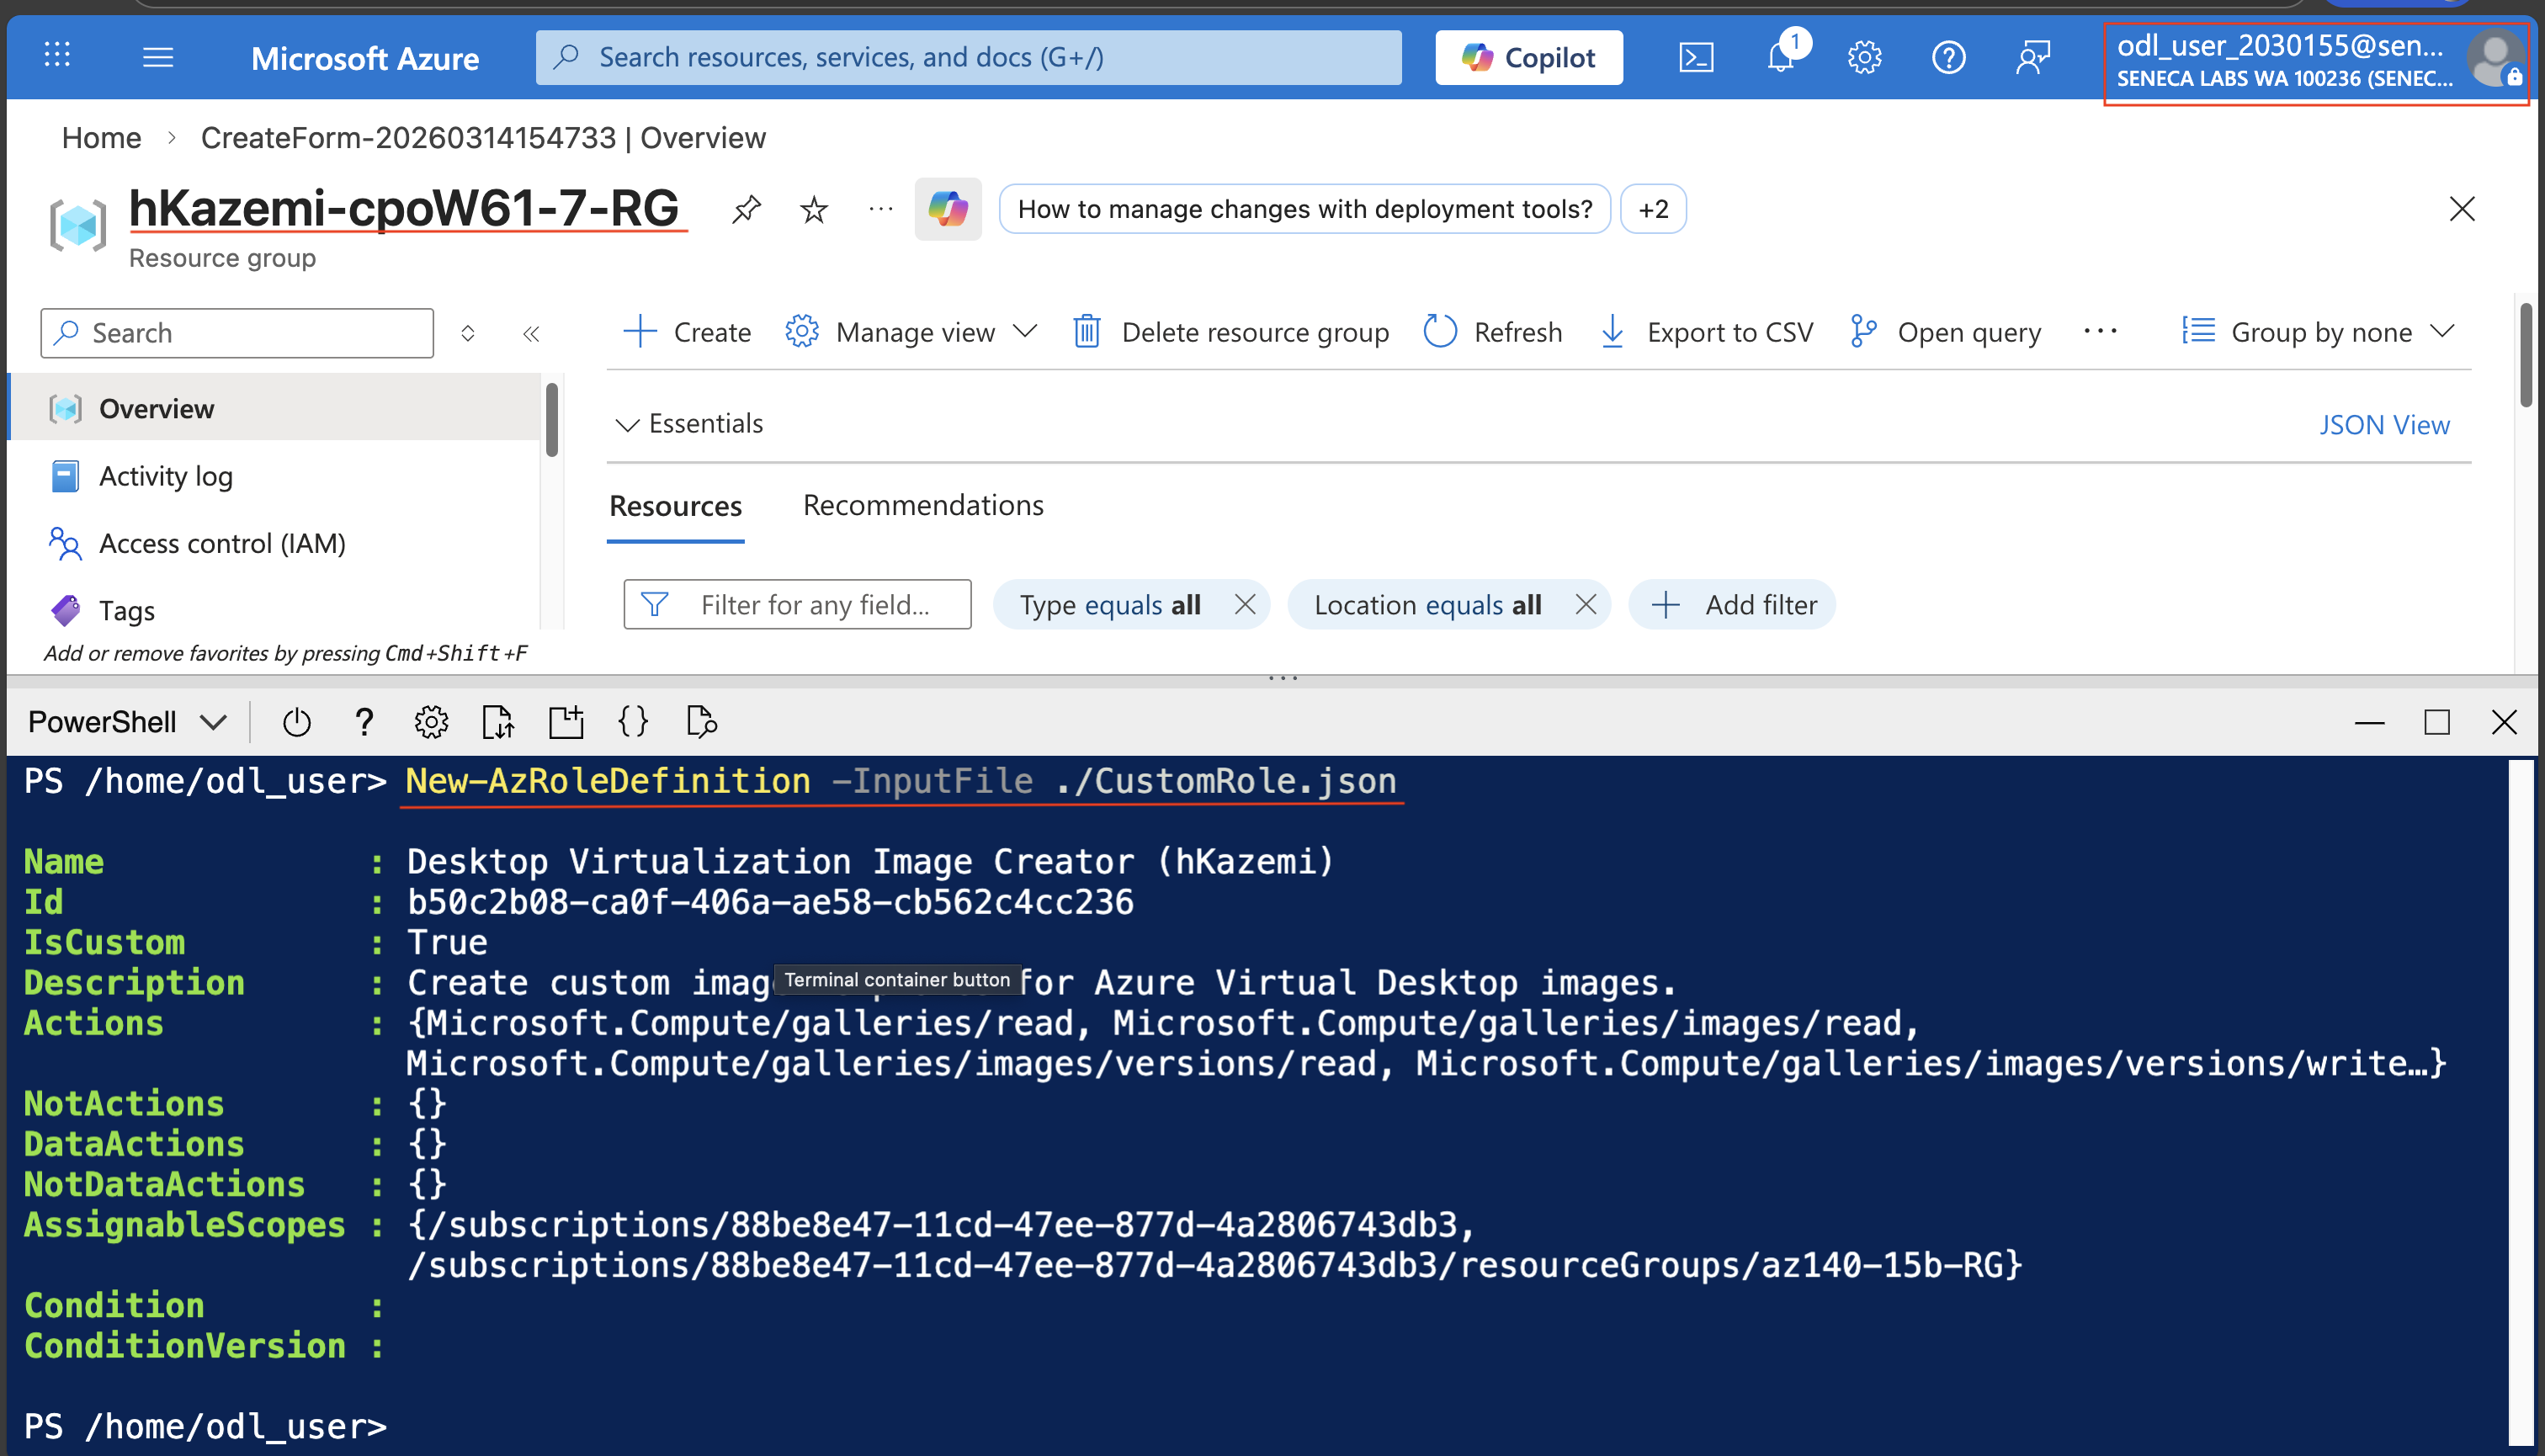Click the web preview icon in shell toolbar

pos(702,722)
